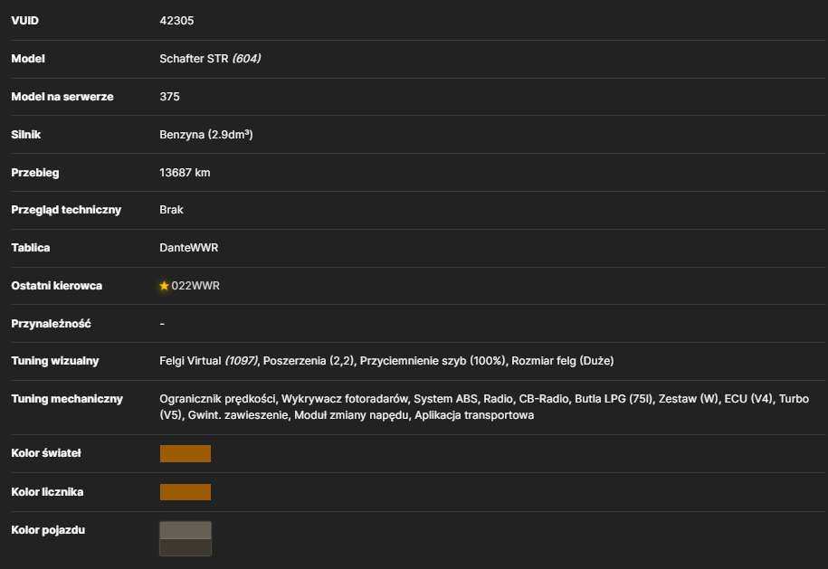Click the Model na serwerze label

click(62, 97)
